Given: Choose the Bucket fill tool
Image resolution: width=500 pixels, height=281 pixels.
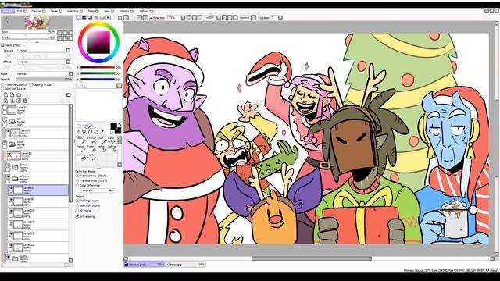Looking at the screenshot, I should tap(80, 156).
